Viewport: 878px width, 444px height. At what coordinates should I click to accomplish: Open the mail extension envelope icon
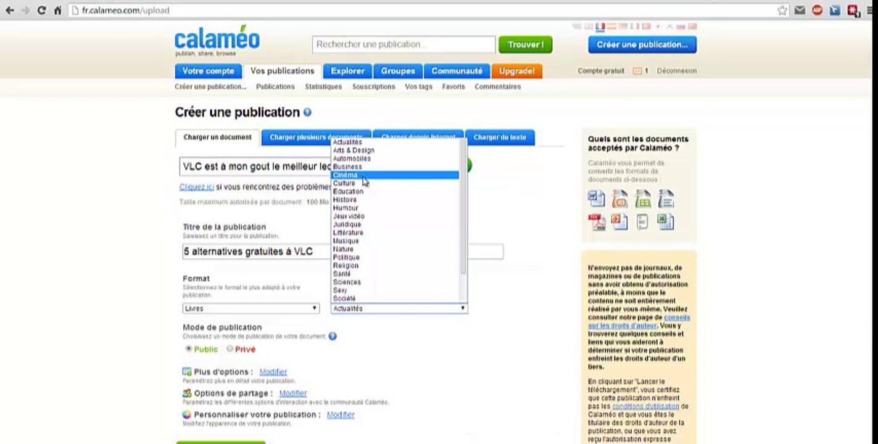pos(800,10)
